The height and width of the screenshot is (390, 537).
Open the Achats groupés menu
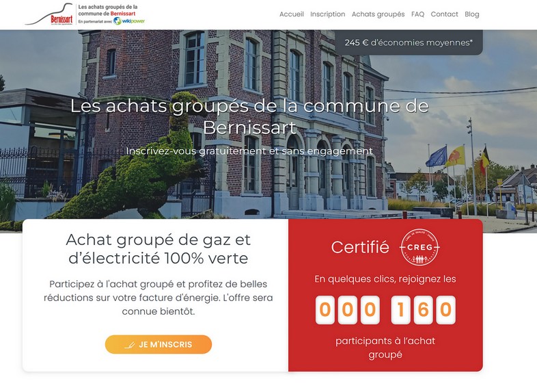tap(378, 14)
